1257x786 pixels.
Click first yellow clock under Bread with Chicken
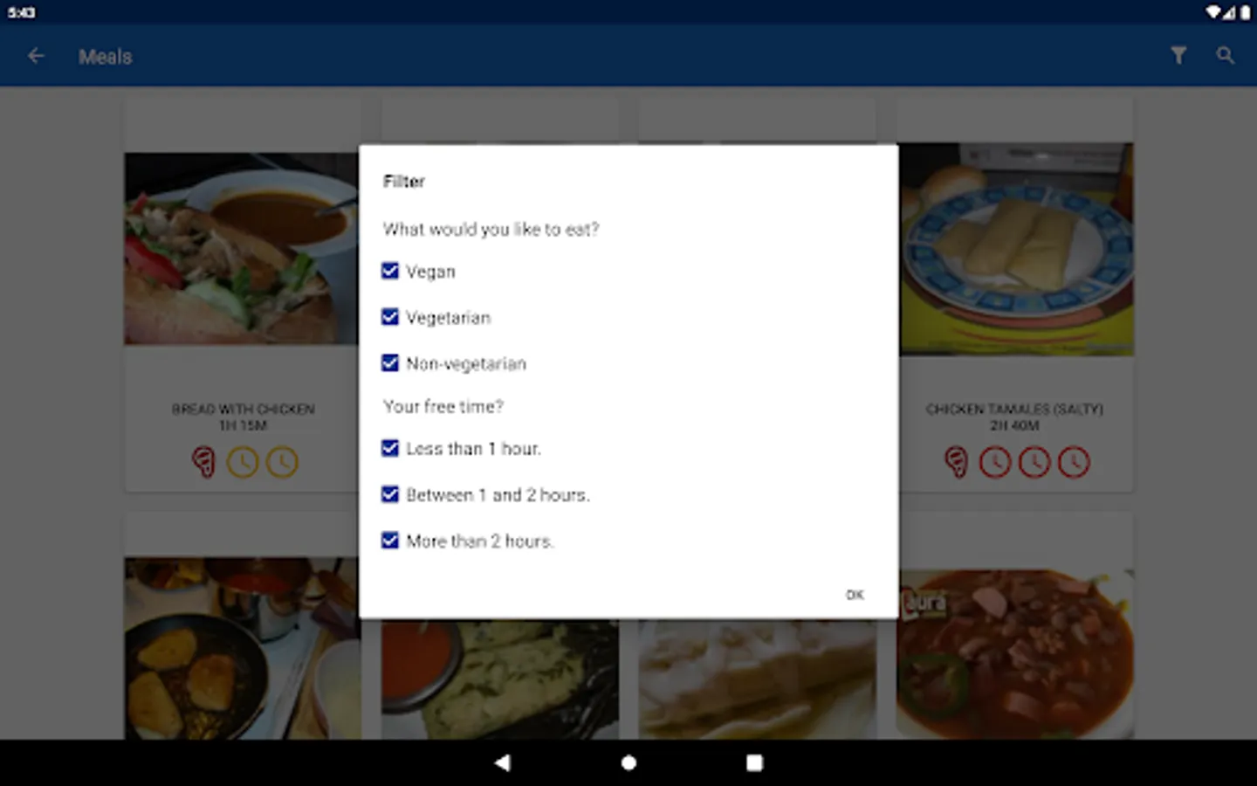click(243, 462)
